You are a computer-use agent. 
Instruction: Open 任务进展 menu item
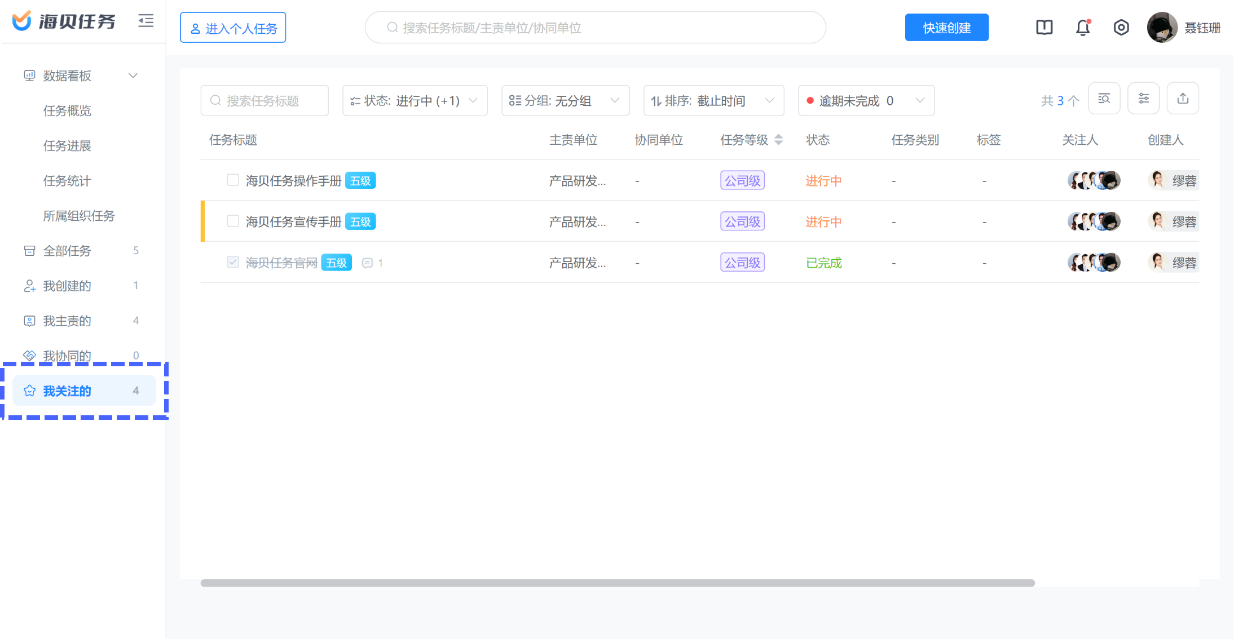click(67, 145)
